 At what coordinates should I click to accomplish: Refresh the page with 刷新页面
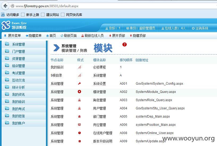pyautogui.click(x=69, y=36)
